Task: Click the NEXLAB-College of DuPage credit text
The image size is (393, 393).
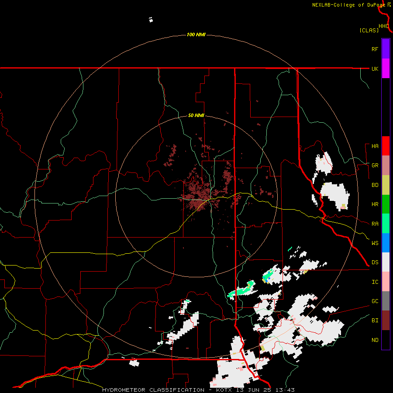Action: (348, 5)
